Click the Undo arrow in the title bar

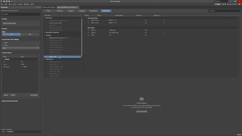point(12,1)
